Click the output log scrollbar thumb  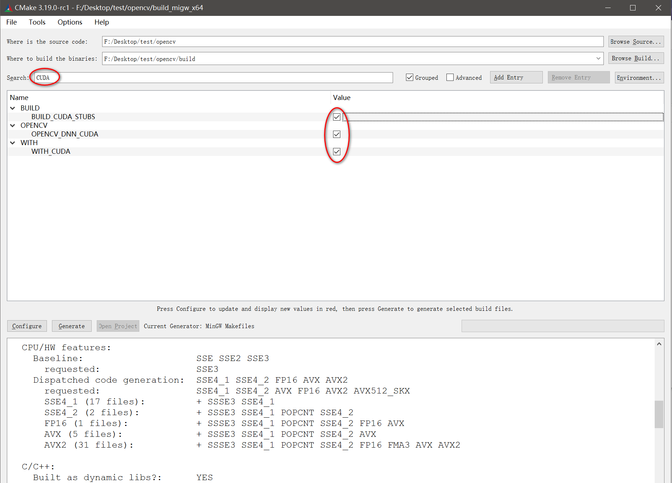(x=659, y=414)
